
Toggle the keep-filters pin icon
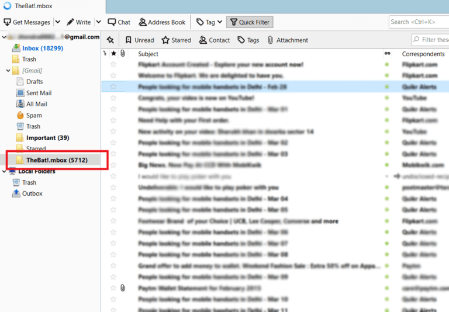[110, 40]
